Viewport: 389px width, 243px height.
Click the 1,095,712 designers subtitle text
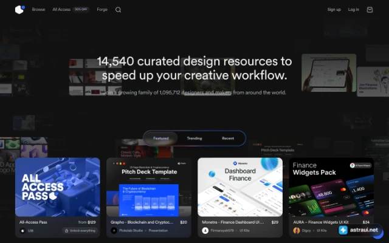tap(194, 92)
